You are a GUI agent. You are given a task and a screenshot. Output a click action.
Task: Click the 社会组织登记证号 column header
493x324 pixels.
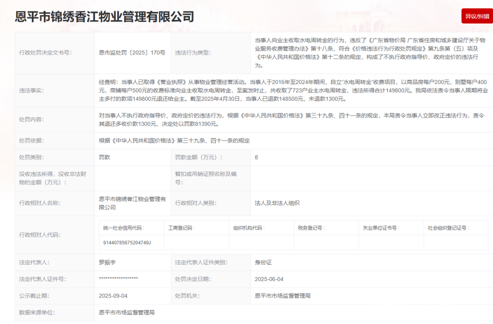pos(448,228)
